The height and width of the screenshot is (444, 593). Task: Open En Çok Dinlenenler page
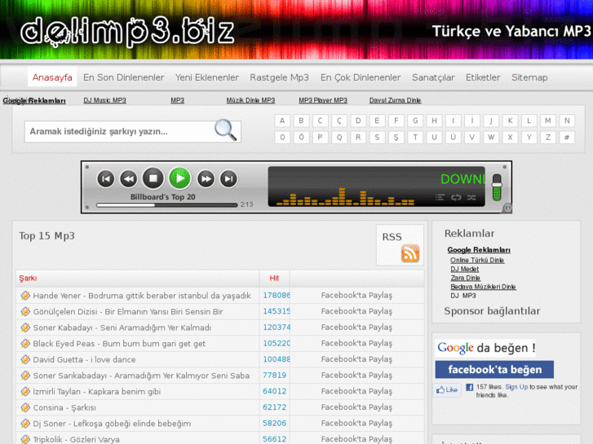click(361, 77)
